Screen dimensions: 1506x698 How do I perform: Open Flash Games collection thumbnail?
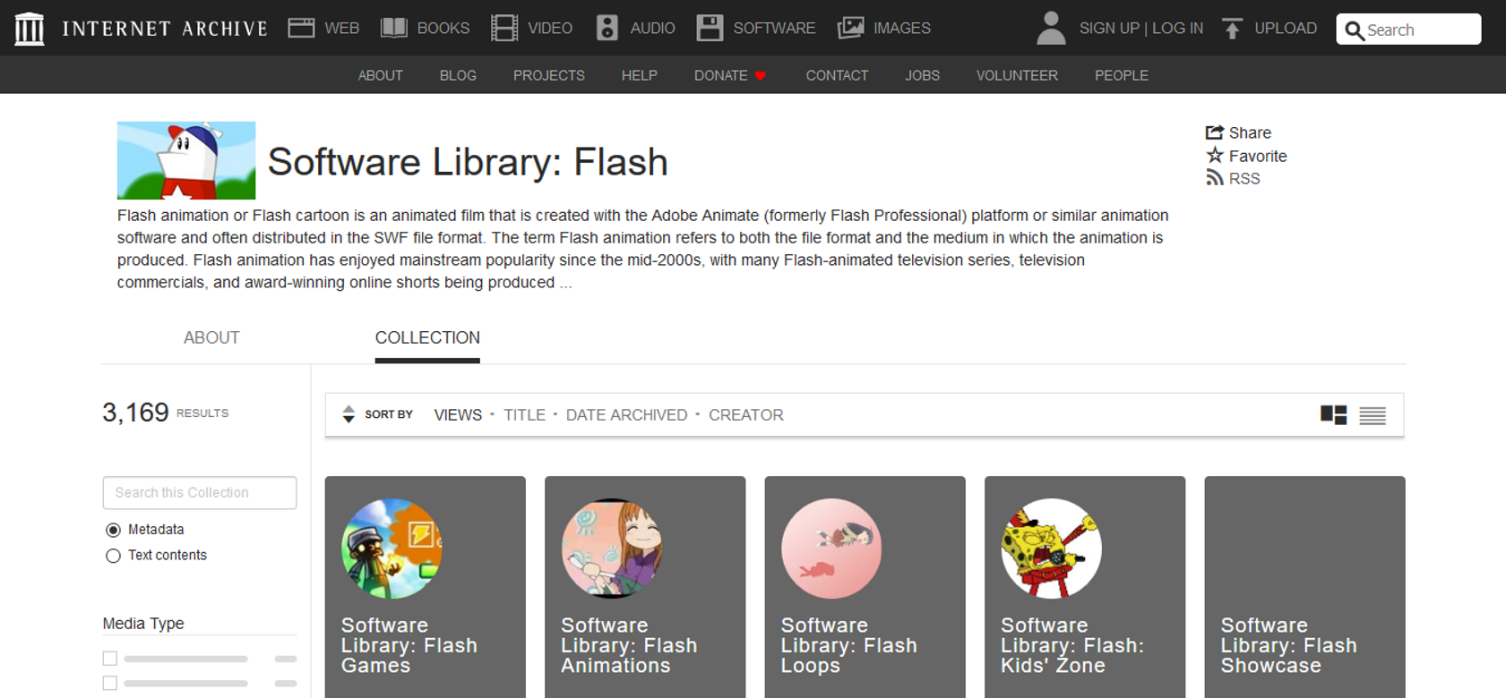tap(392, 549)
